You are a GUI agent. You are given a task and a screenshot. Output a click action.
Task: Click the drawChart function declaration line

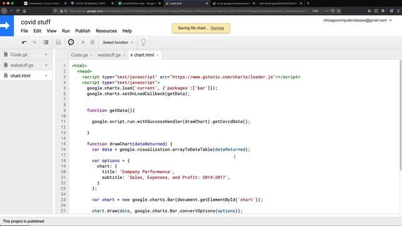pyautogui.click(x=129, y=144)
